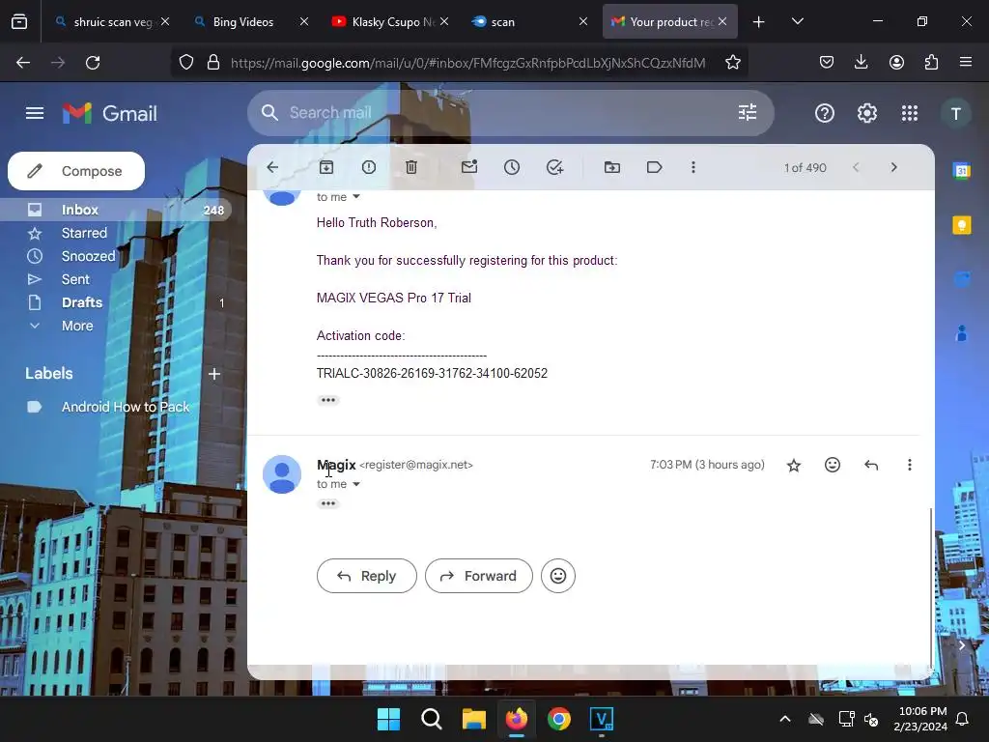The image size is (989, 742).
Task: Click the Forward button
Action: tap(479, 576)
